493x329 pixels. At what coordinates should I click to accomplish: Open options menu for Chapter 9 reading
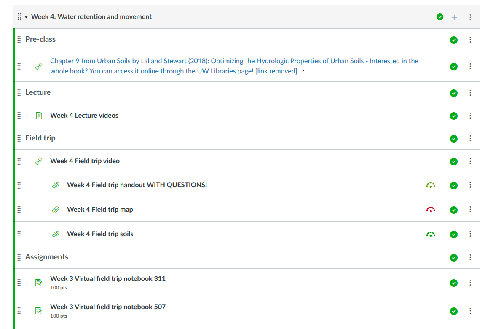pos(470,66)
